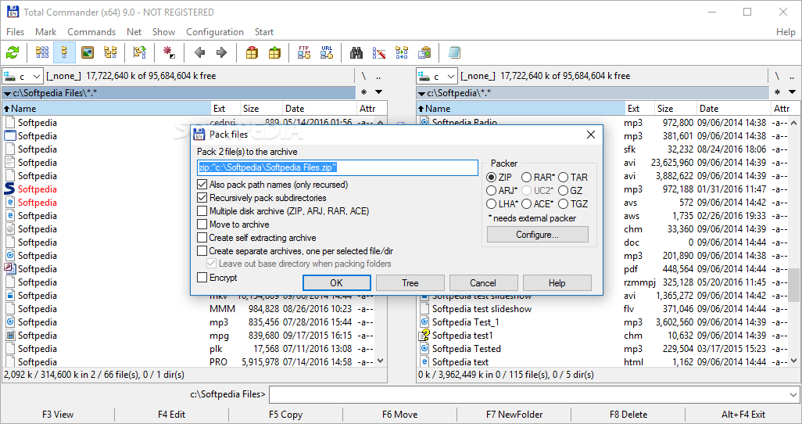
Task: Click the archive name input field
Action: point(338,167)
